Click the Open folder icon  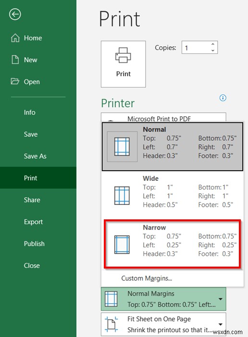(x=15, y=81)
